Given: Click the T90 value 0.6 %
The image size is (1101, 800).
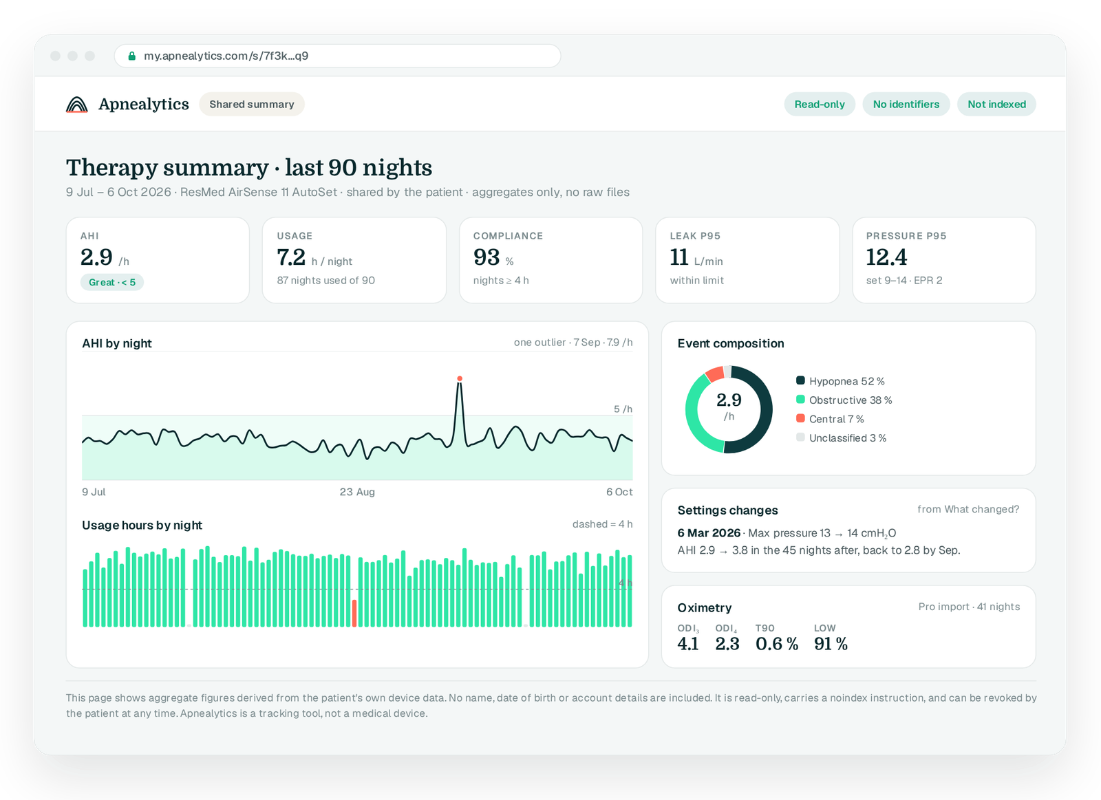Looking at the screenshot, I should point(777,644).
